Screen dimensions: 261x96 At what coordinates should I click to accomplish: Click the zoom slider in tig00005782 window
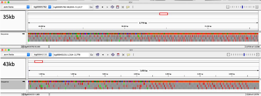tap(242, 7)
